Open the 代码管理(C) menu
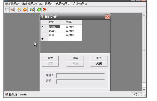Image resolution: width=157 pixels, height=101 pixels. (63, 4)
